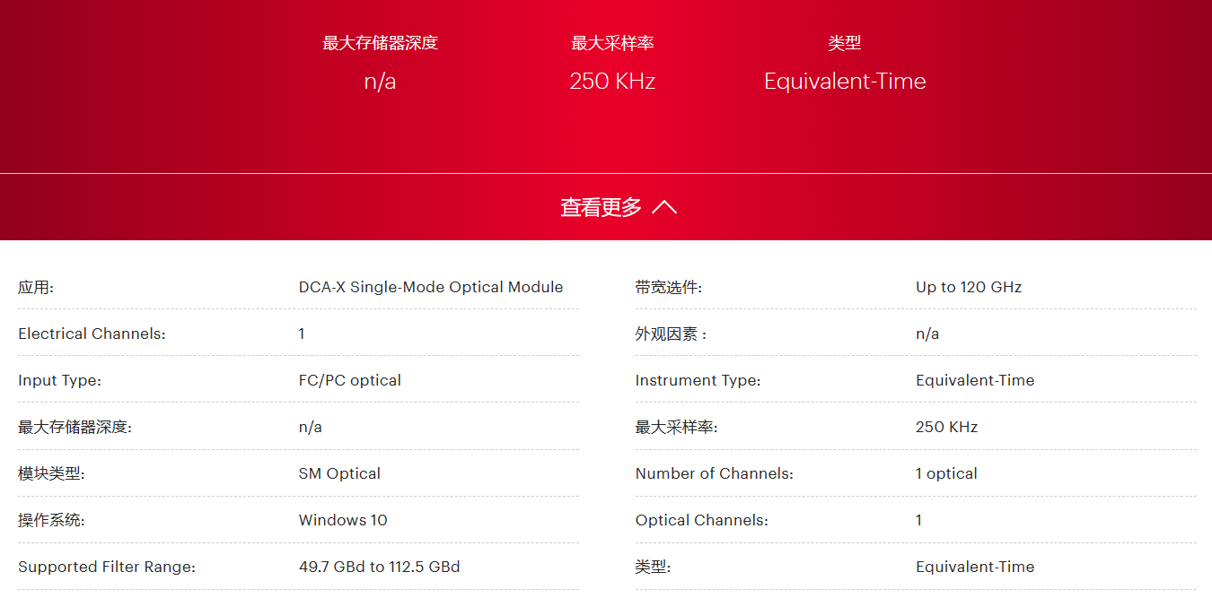The width and height of the screenshot is (1212, 598).
Task: Collapse the 查看更多 section
Action: click(602, 207)
